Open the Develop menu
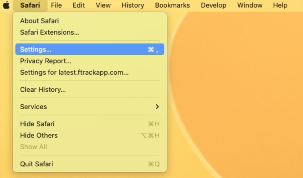The height and width of the screenshot is (178, 303). pyautogui.click(x=213, y=5)
